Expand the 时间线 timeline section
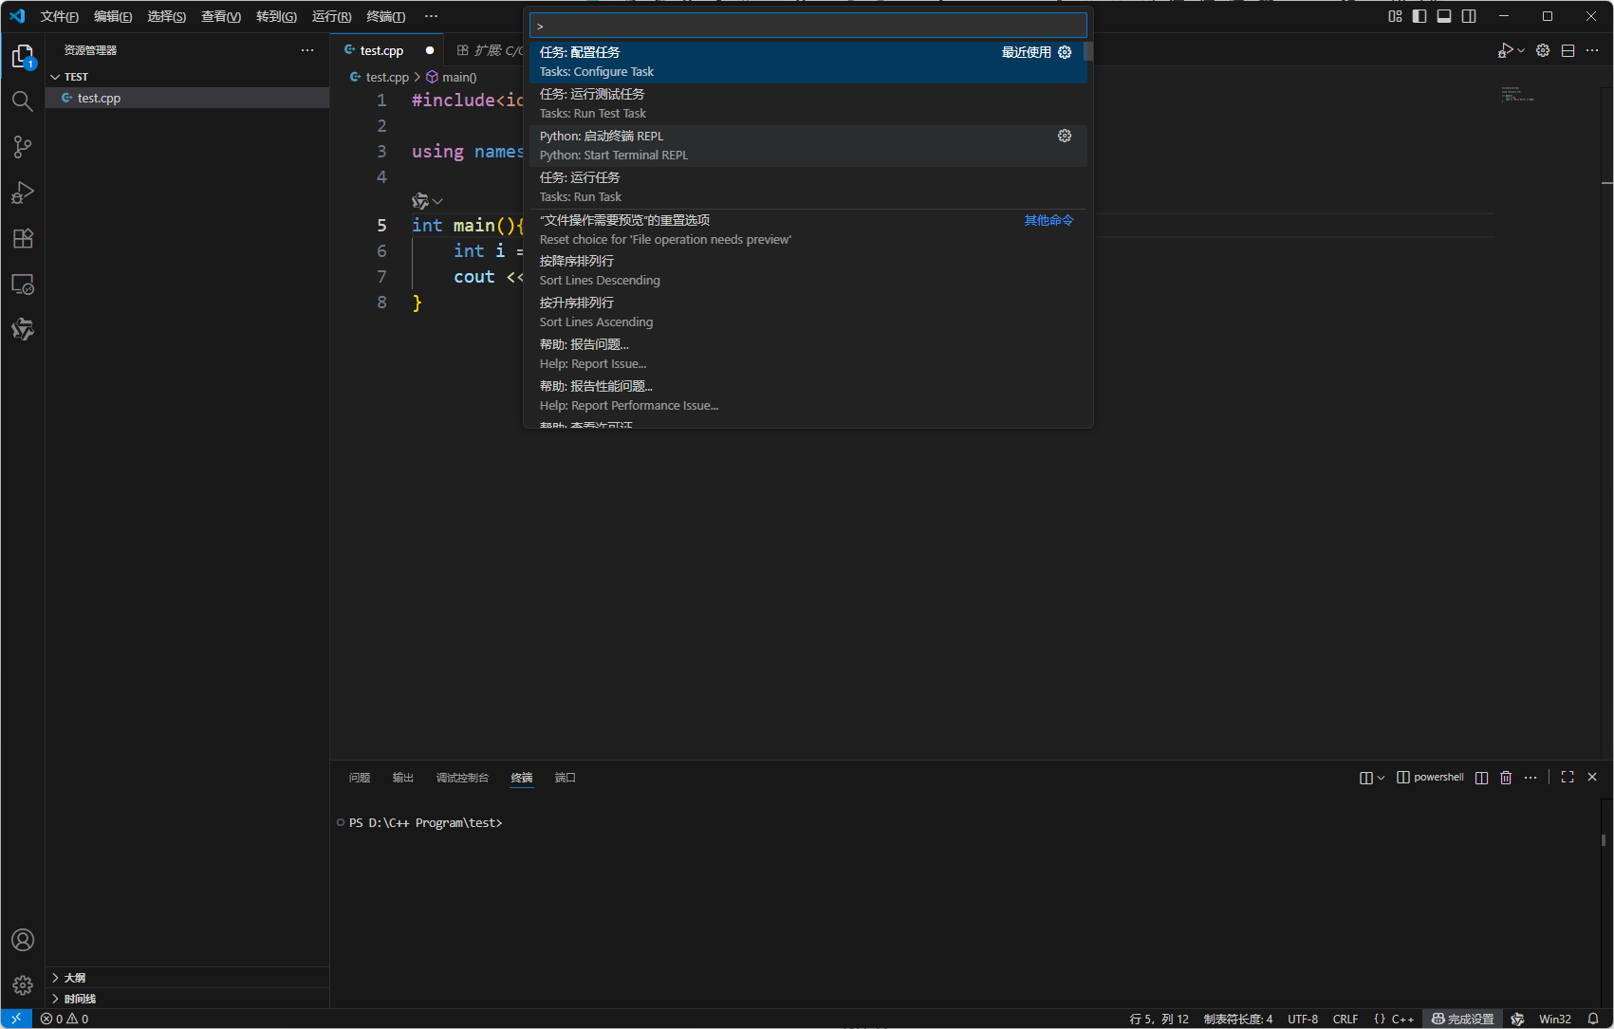1614x1029 pixels. 80,999
